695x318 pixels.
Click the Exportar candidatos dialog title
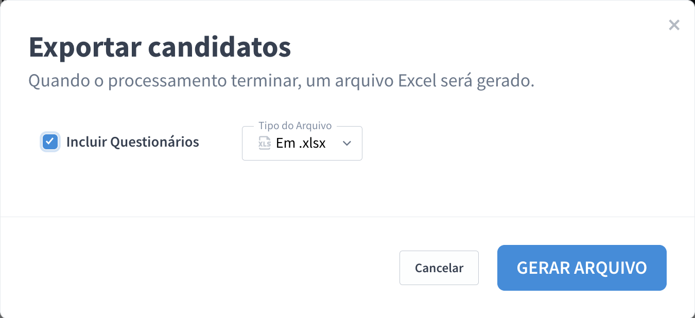click(x=160, y=47)
